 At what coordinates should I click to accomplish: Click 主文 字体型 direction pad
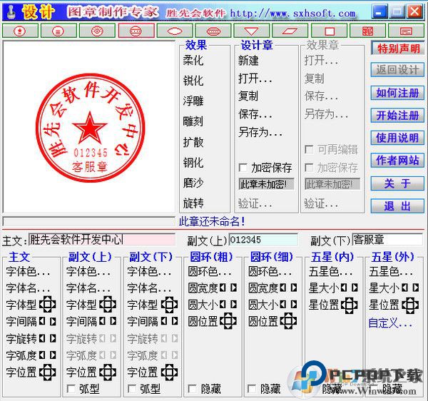48,305
